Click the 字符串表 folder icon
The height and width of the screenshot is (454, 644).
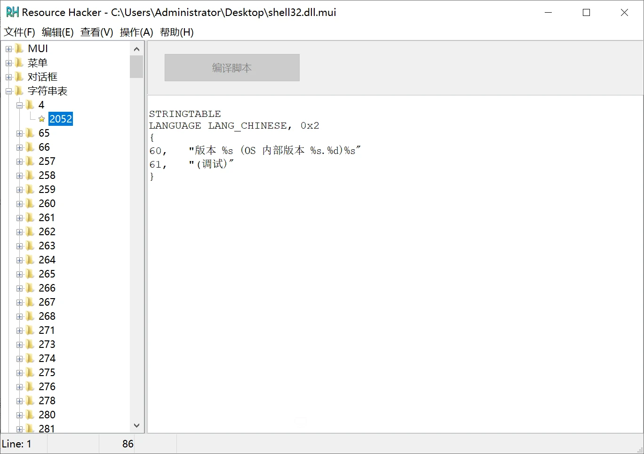[x=19, y=91]
